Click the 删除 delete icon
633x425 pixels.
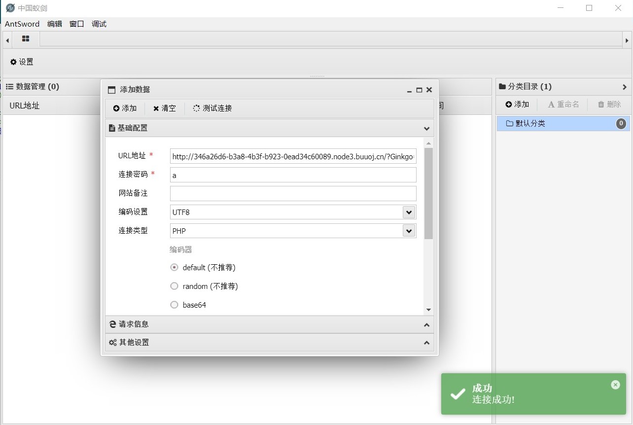click(609, 104)
